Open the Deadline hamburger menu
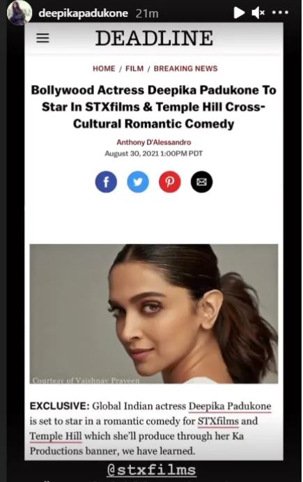The height and width of the screenshot is (482, 303). click(42, 38)
